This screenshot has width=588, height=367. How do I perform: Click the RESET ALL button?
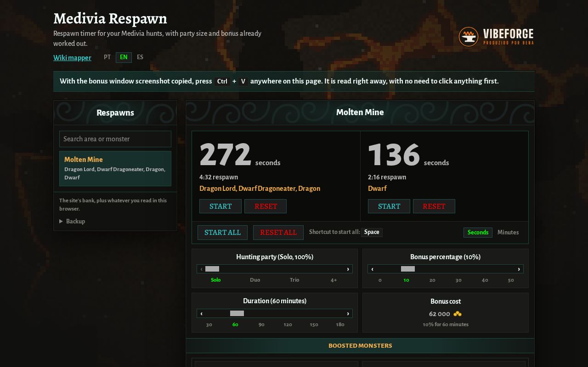click(x=278, y=233)
